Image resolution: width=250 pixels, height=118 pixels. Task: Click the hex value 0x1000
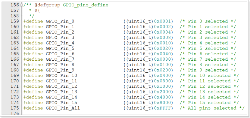point(162,86)
